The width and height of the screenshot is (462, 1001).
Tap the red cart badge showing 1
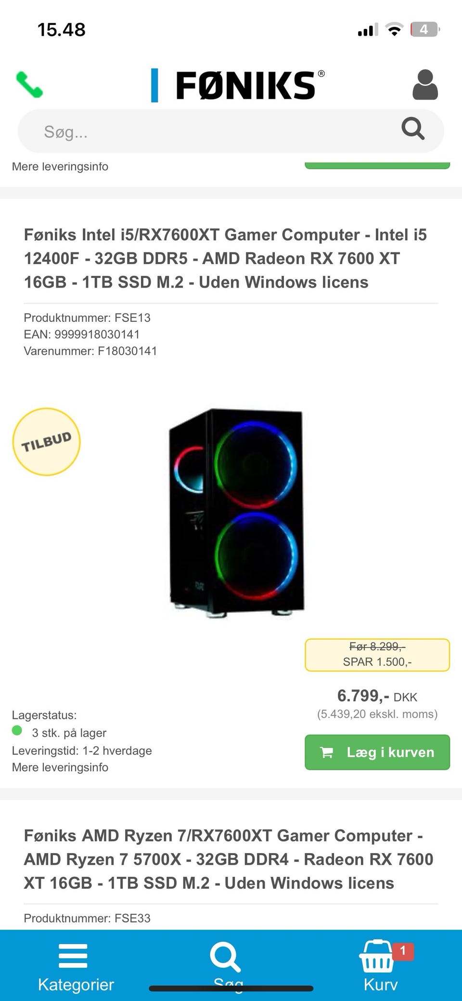tap(403, 951)
